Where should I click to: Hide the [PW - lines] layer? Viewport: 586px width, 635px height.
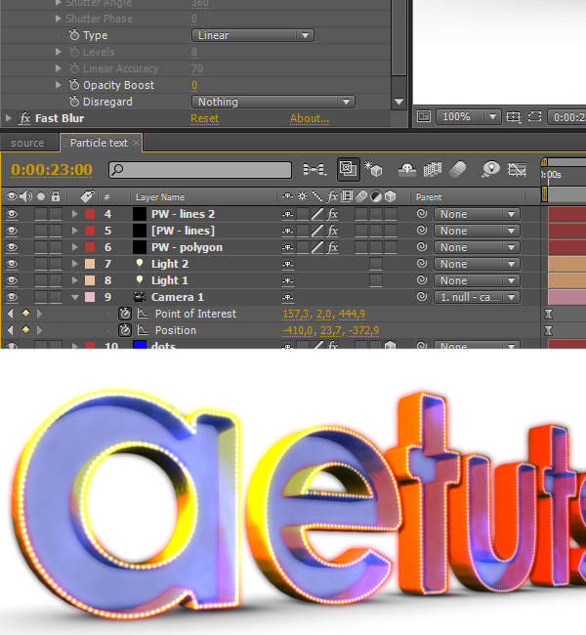[x=12, y=231]
